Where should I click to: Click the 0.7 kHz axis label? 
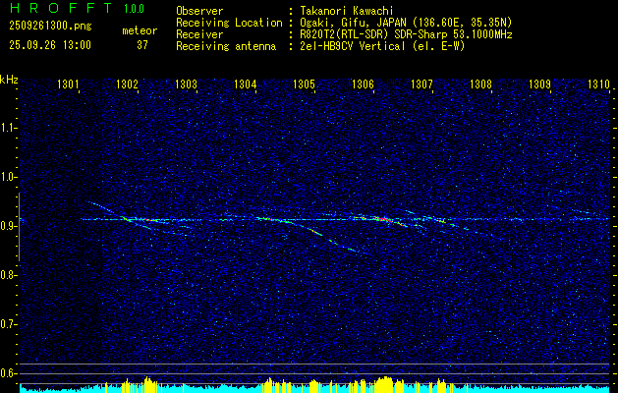tap(7, 324)
